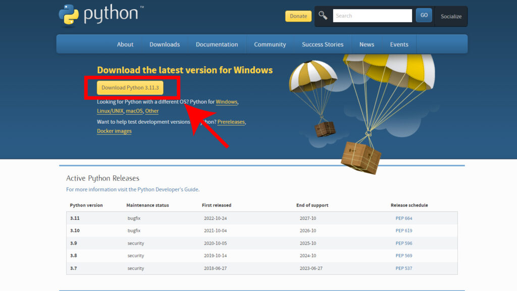Click the Maintenance status column header
Image resolution: width=517 pixels, height=291 pixels.
148,205
